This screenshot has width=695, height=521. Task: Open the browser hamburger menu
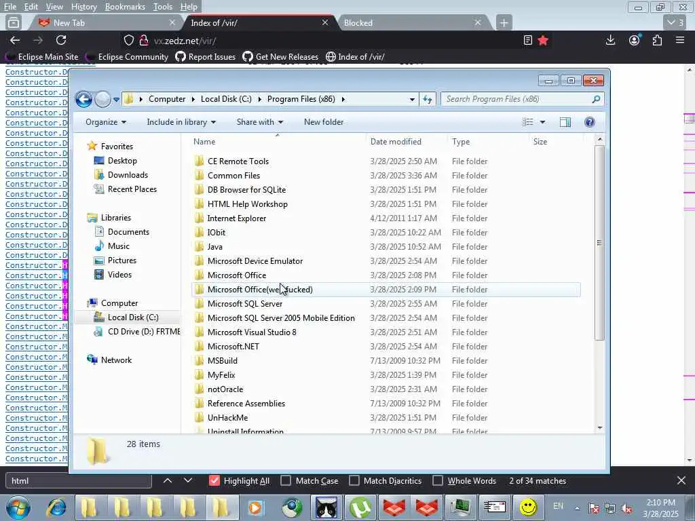(x=680, y=40)
